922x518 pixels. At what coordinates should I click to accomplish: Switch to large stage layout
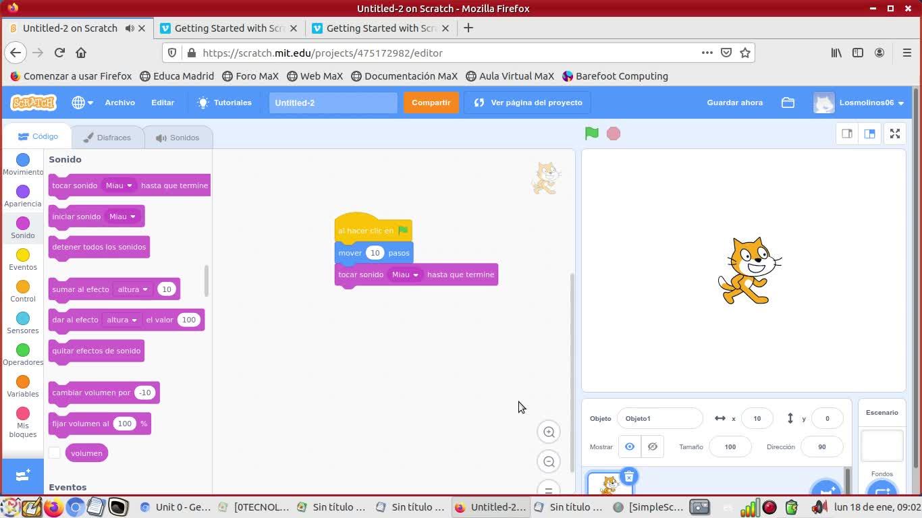pyautogui.click(x=869, y=134)
